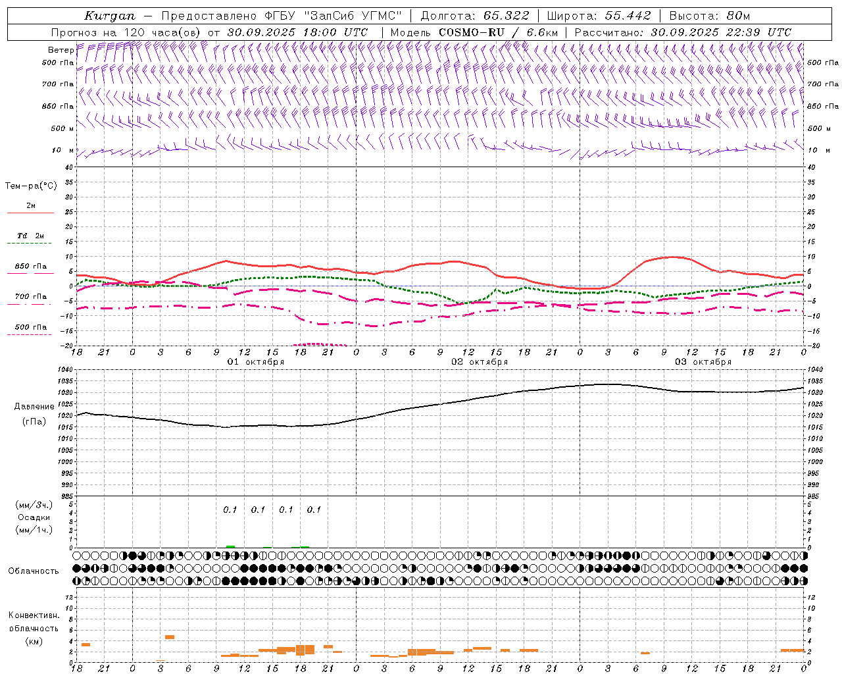This screenshot has height=674, width=842.
Task: Click the 700 гПа temperature legend entry
Action: point(31,296)
